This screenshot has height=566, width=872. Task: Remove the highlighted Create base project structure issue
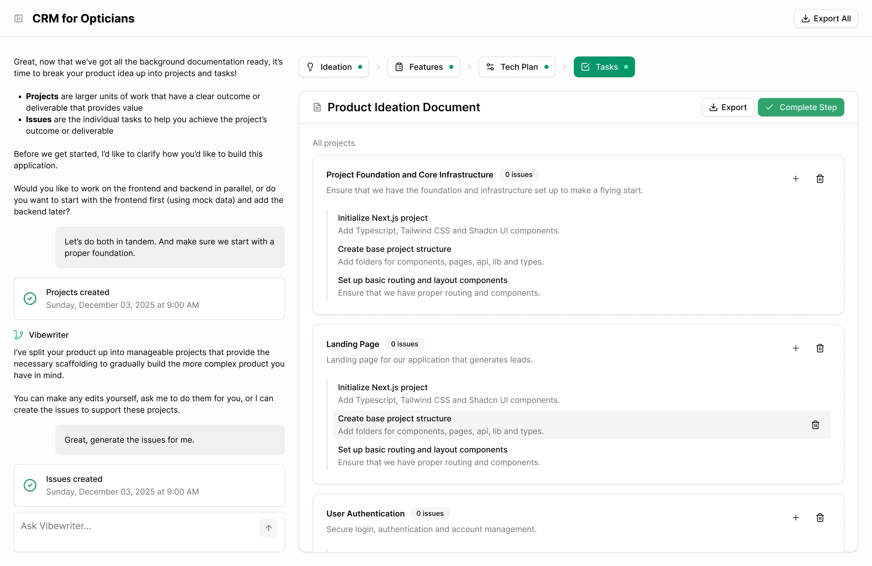pos(815,425)
